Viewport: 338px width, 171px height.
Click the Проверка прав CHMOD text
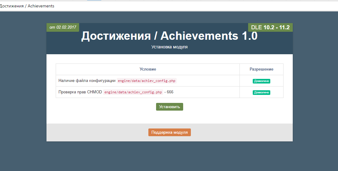[x=80, y=92]
